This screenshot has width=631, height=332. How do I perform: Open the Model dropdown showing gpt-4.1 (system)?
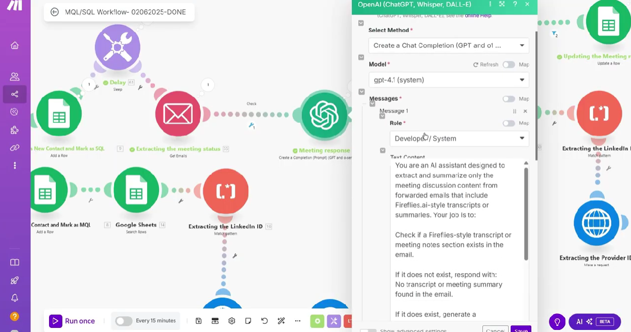(x=449, y=80)
